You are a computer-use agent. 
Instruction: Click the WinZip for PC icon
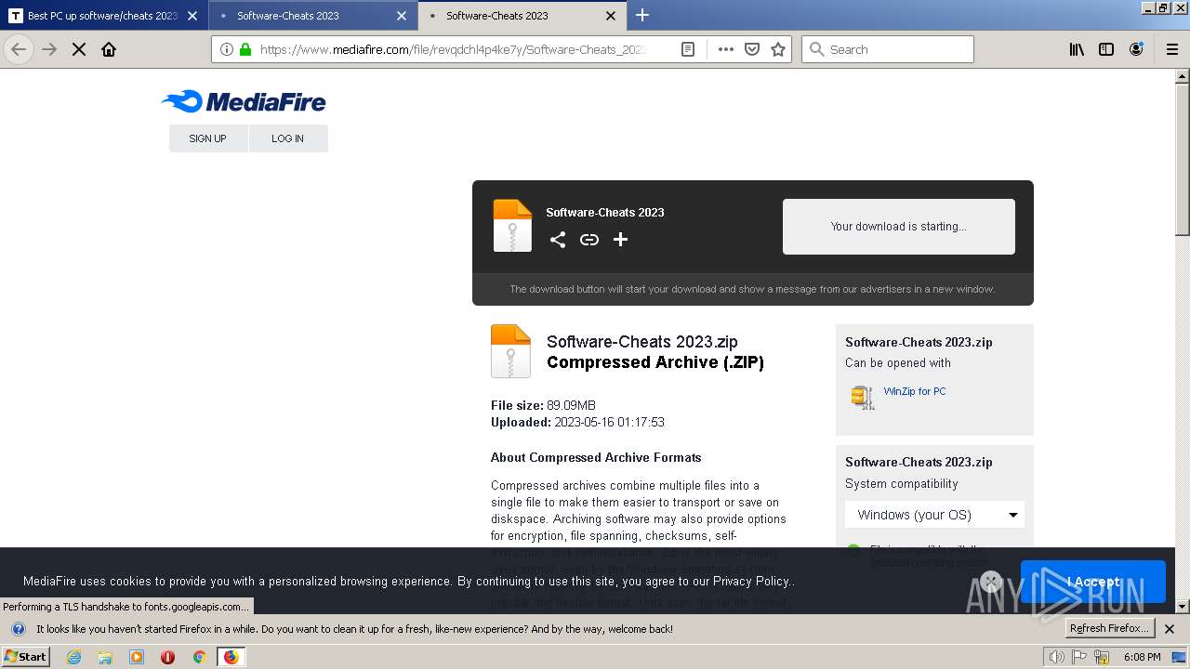[x=863, y=397]
